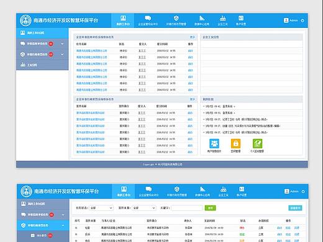Select the workbench sidebar item in the bottom page
Viewport: 323px width, 242px height.
pos(43,204)
